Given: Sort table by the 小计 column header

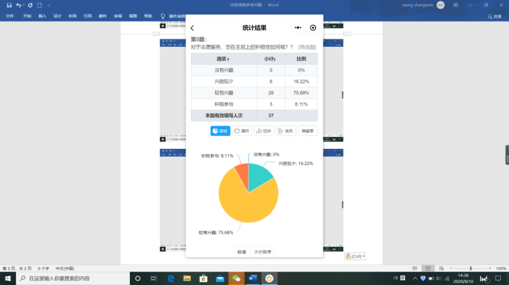Looking at the screenshot, I should 271,59.
